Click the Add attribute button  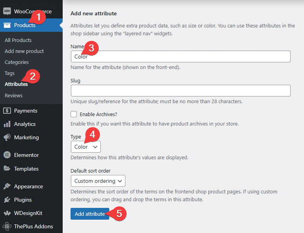[x=90, y=214]
